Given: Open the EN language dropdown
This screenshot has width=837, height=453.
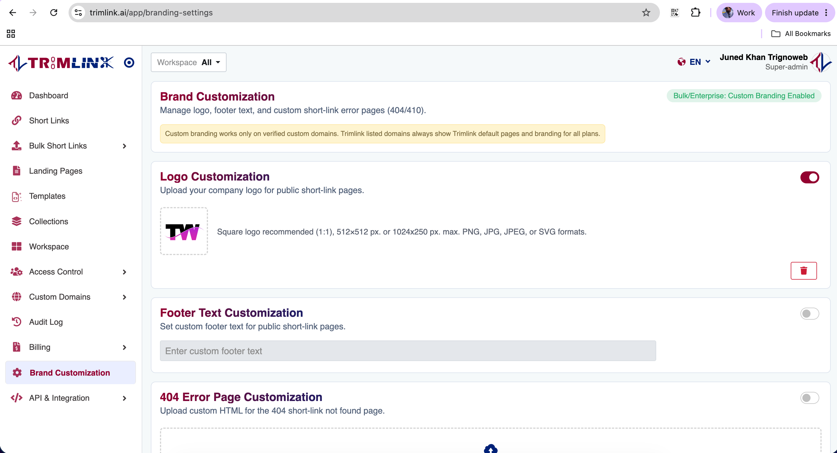Looking at the screenshot, I should pyautogui.click(x=700, y=62).
